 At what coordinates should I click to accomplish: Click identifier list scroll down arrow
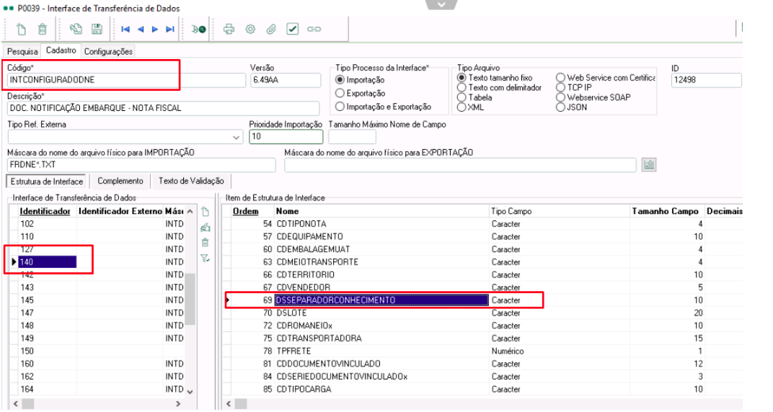(x=190, y=392)
